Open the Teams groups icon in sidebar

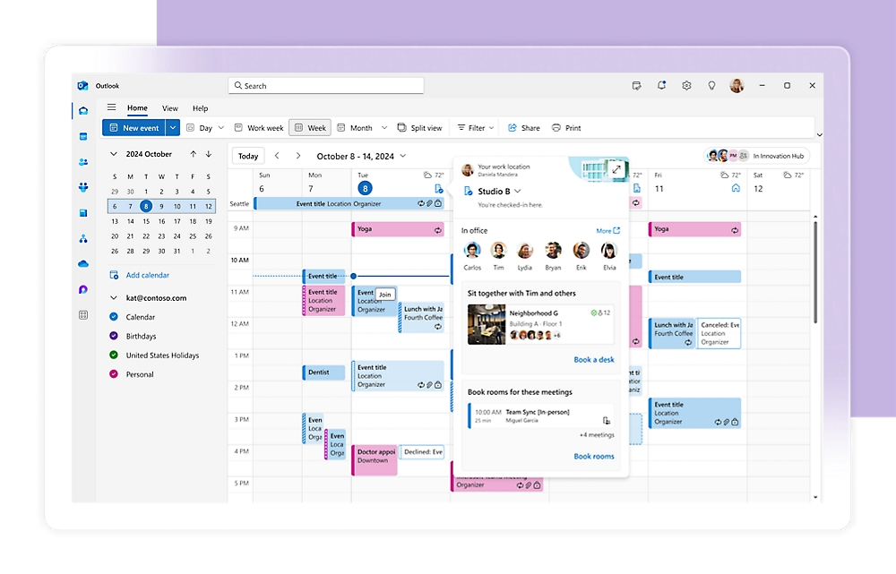[x=83, y=187]
